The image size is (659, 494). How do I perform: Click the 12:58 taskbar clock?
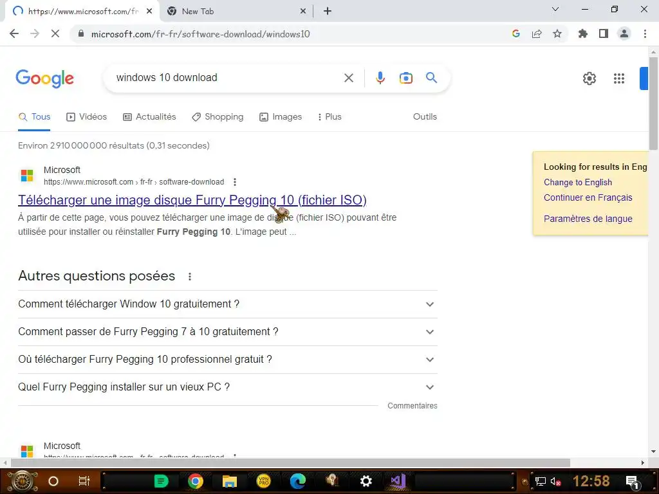(x=591, y=481)
